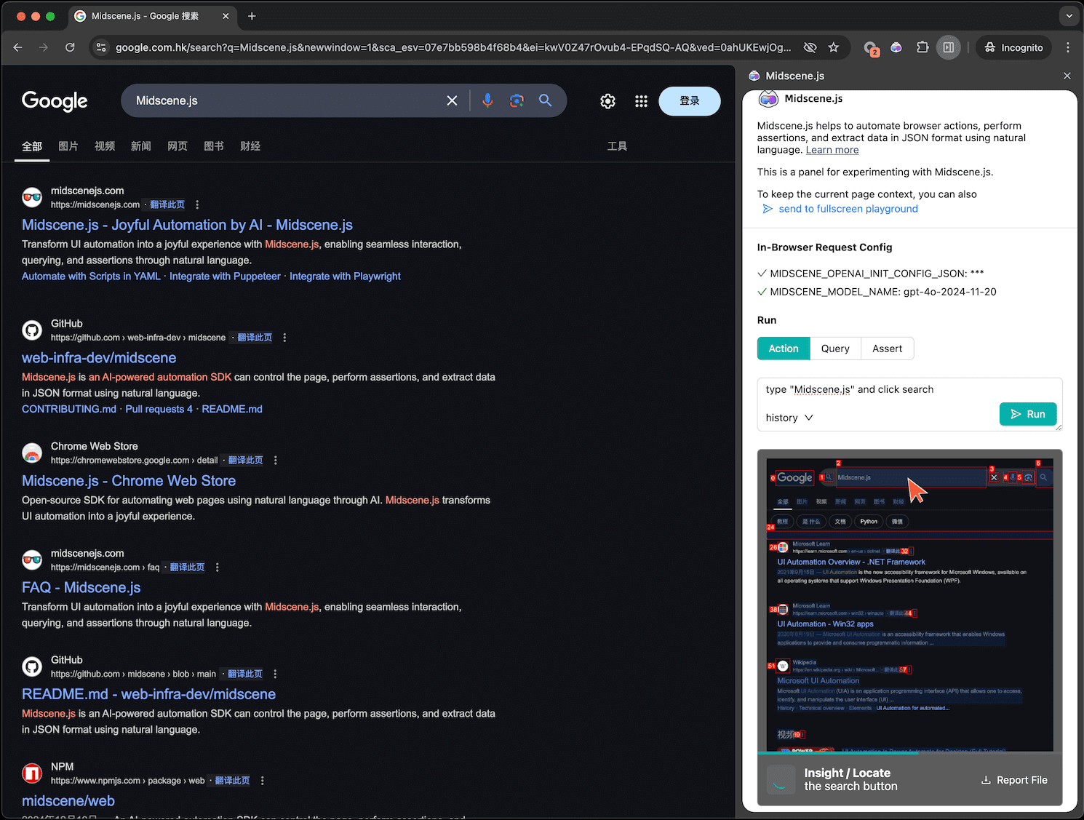
Task: Open more options for midscenejs.com result
Action: (197, 204)
